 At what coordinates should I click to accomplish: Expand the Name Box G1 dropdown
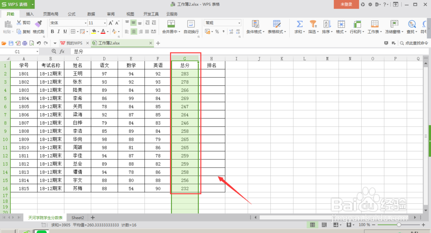[x=37, y=52]
